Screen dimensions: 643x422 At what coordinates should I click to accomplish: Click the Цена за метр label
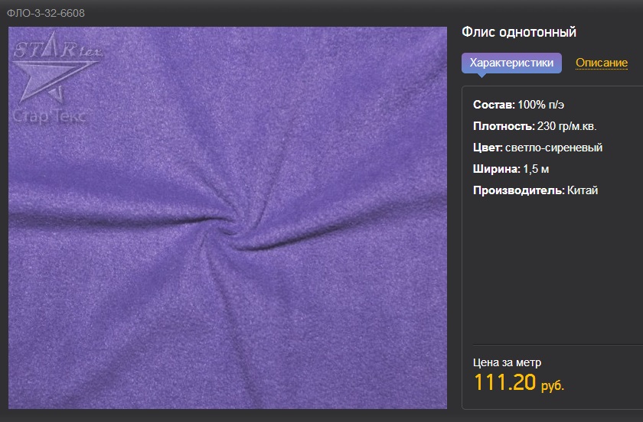pyautogui.click(x=507, y=362)
